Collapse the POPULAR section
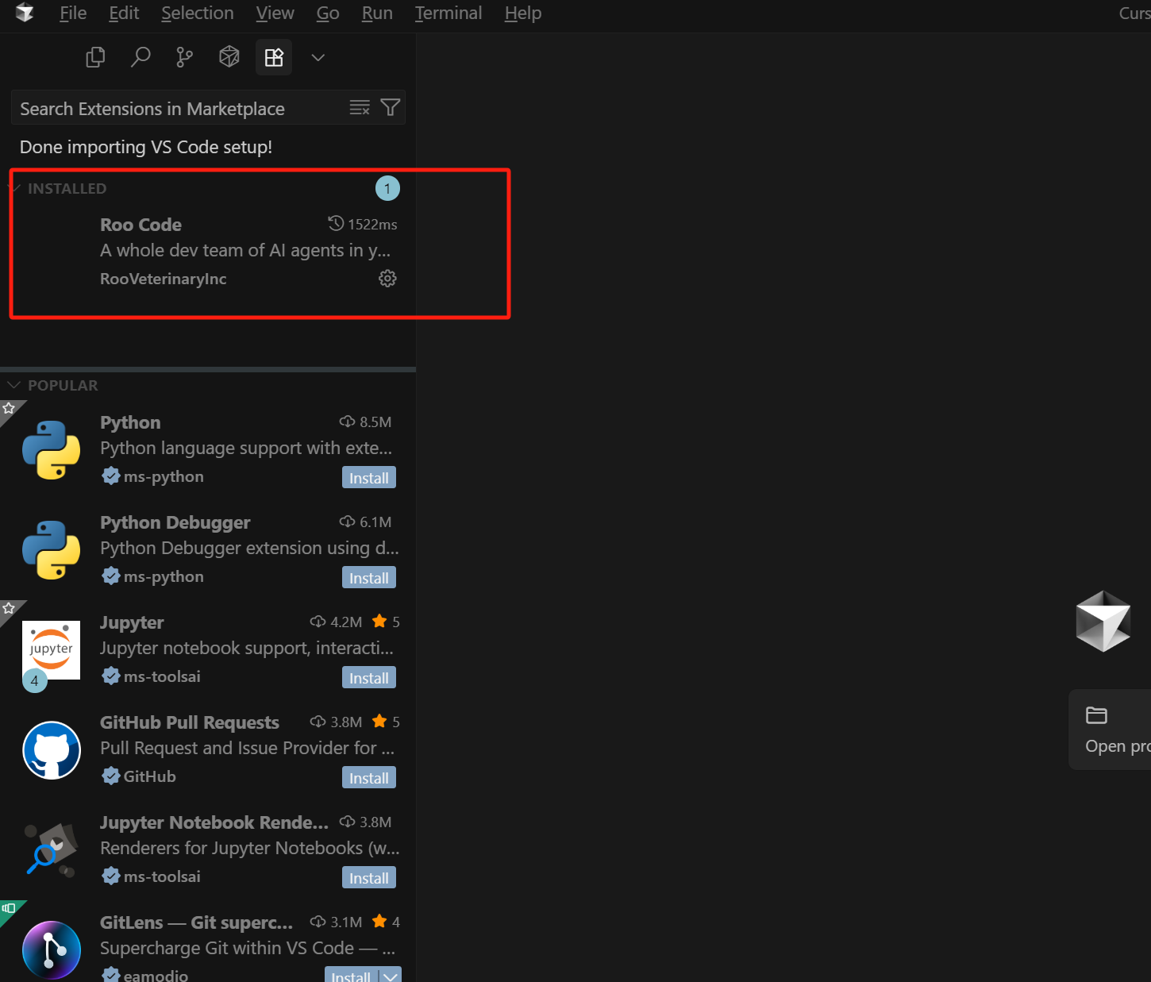The width and height of the screenshot is (1151, 982). point(14,385)
